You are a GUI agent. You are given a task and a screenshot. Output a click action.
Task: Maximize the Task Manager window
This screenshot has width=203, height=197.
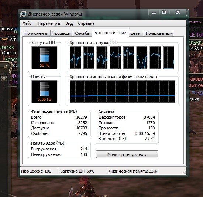164,13
